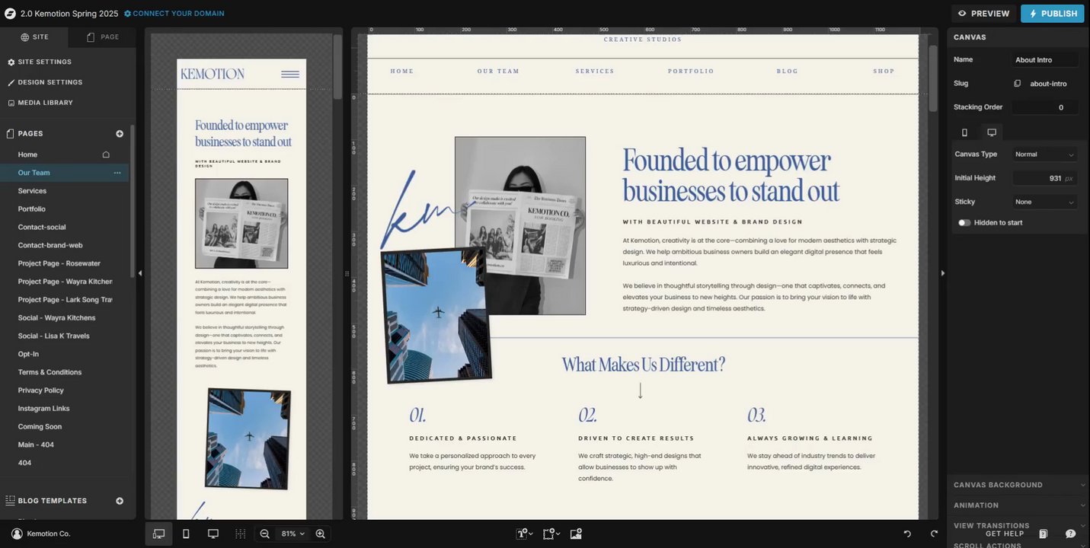
Task: Open the Canvas Type dropdown
Action: pyautogui.click(x=1044, y=155)
